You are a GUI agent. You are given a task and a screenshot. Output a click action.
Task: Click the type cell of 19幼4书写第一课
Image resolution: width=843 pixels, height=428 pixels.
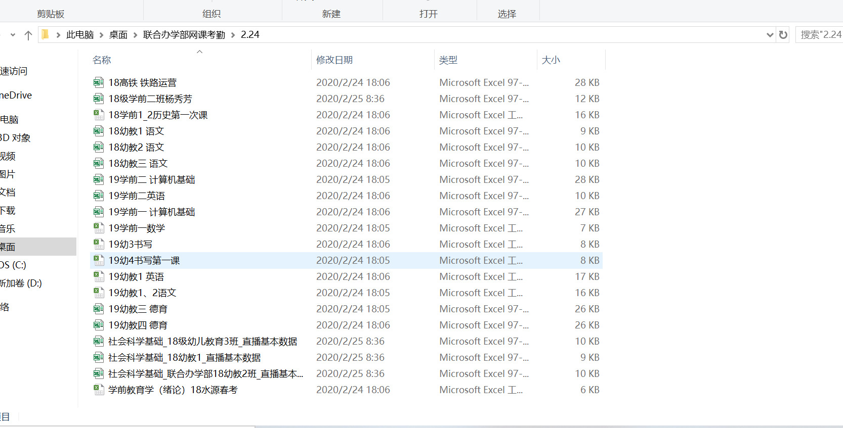coord(481,260)
